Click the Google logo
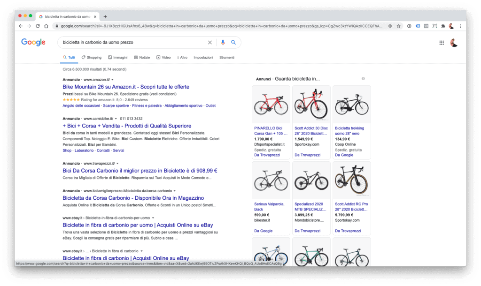 pyautogui.click(x=33, y=42)
